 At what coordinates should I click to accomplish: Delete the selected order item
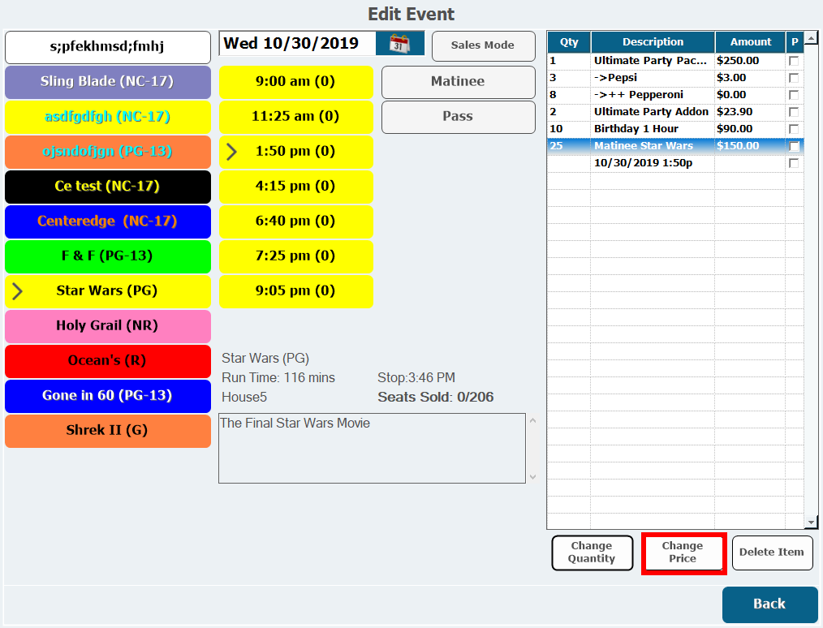[x=771, y=553]
